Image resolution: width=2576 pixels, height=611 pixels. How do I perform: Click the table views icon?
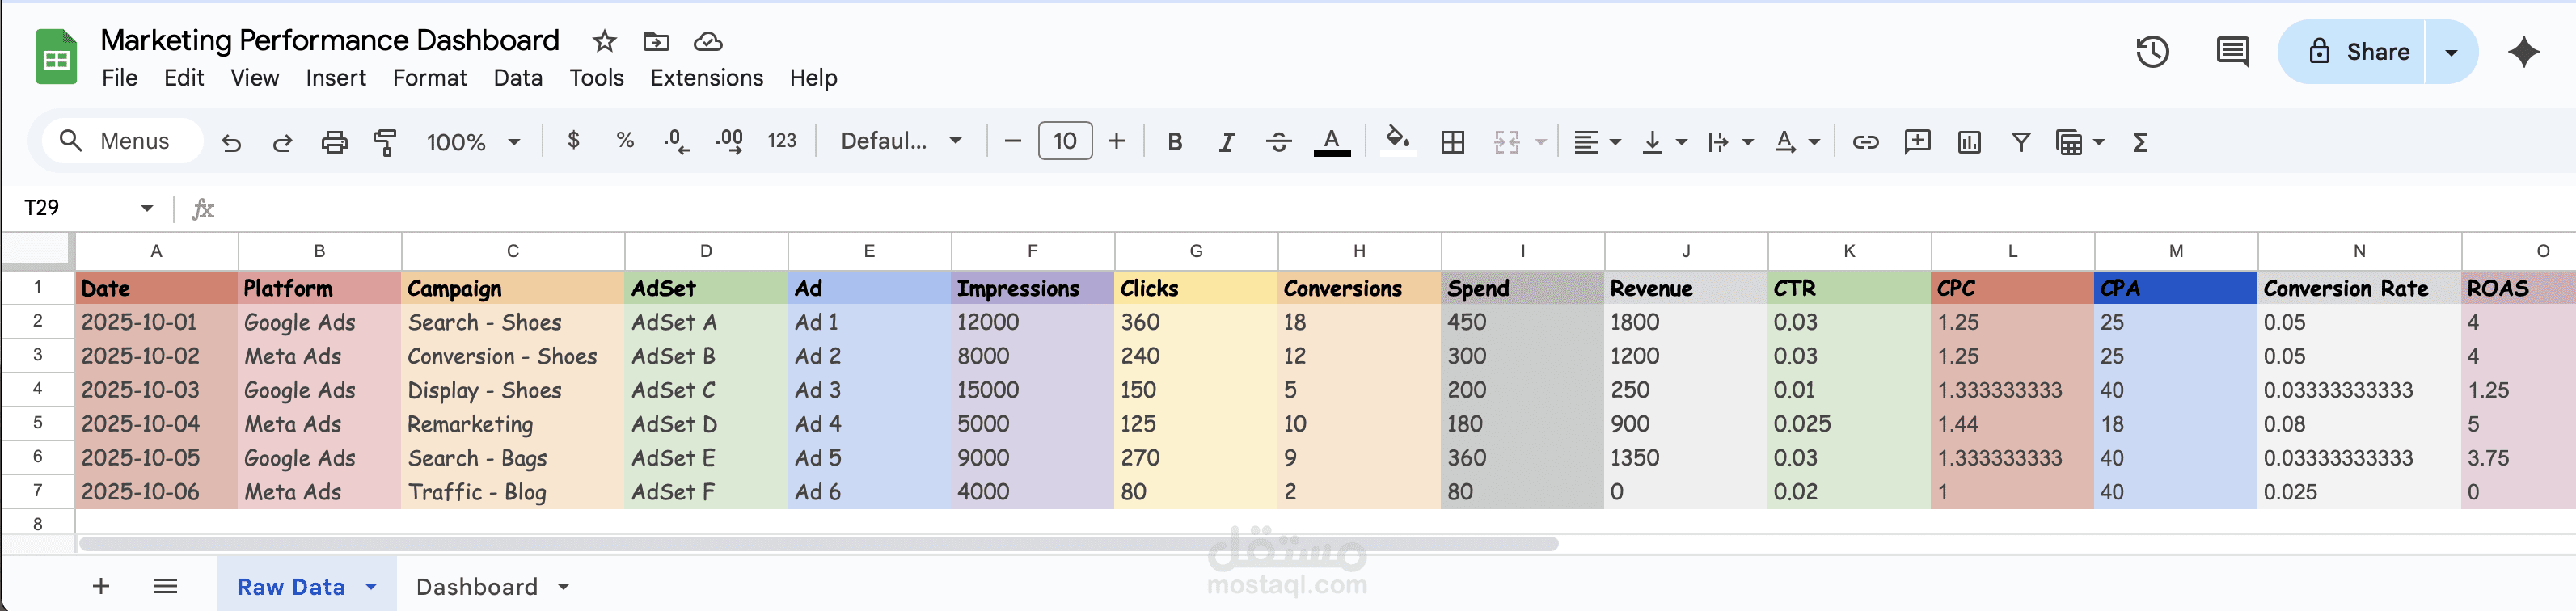tap(2069, 142)
